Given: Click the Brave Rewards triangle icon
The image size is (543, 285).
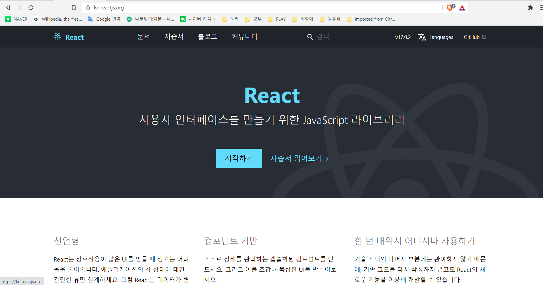Looking at the screenshot, I should [462, 8].
